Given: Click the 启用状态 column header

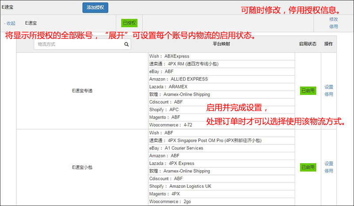Looking at the screenshot, I should tap(308, 44).
